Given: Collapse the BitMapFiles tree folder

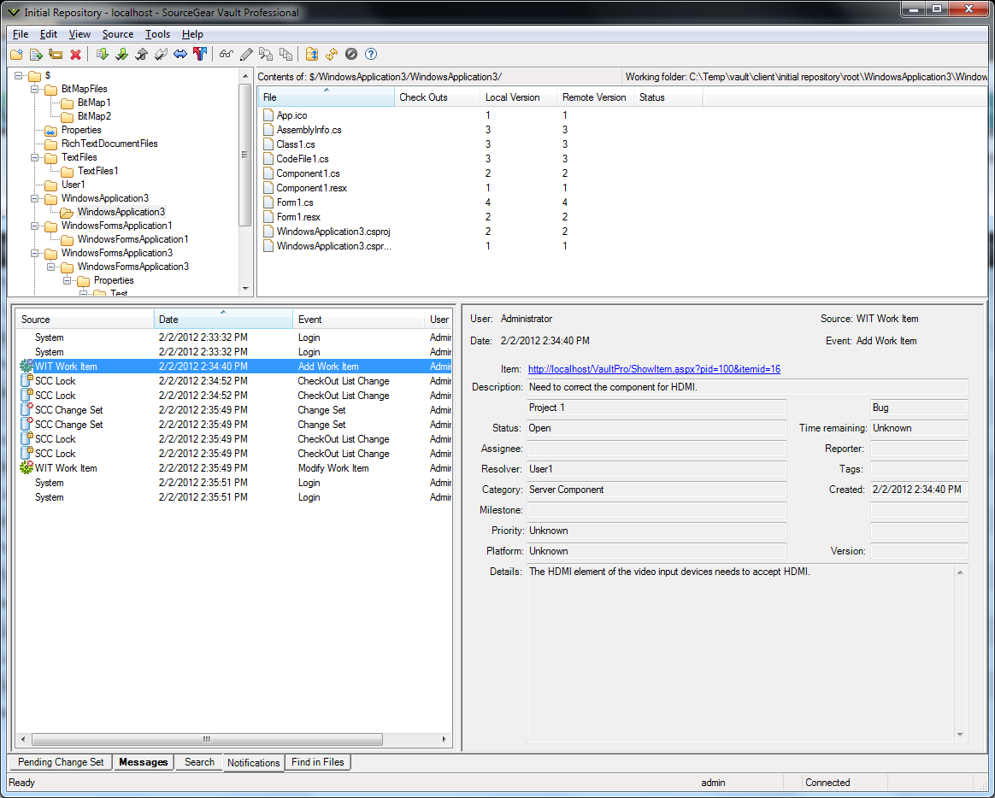Looking at the screenshot, I should (35, 89).
